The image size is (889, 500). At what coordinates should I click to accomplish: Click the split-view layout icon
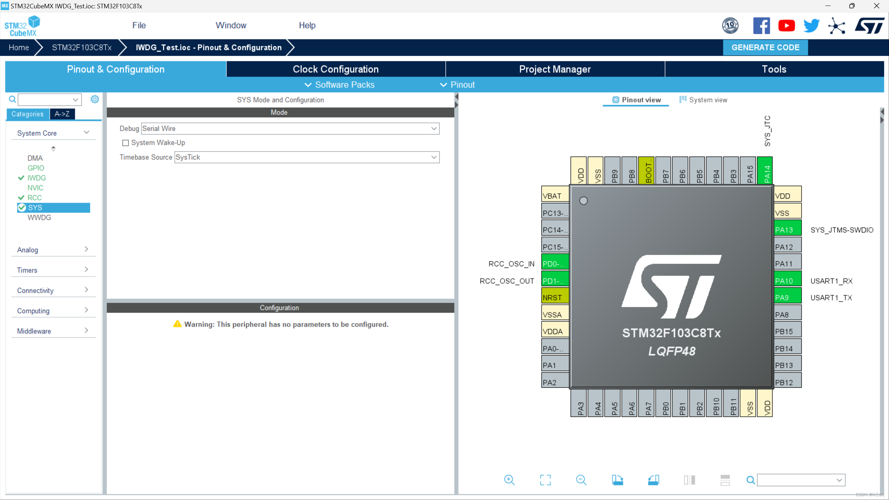click(x=689, y=480)
